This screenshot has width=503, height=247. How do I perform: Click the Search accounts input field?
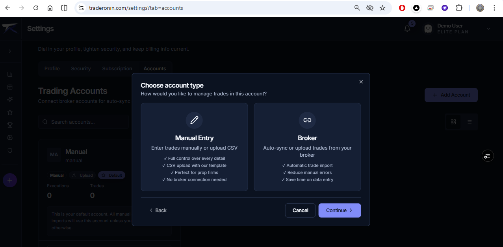click(x=85, y=122)
